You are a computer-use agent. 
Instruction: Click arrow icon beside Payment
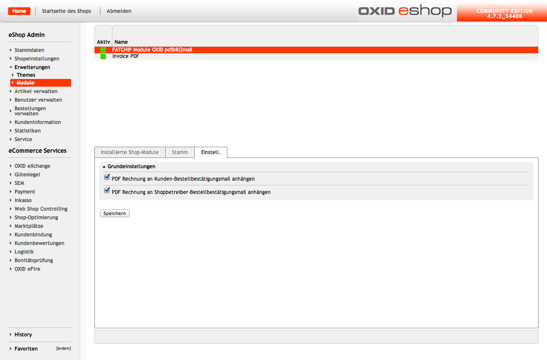(11, 192)
